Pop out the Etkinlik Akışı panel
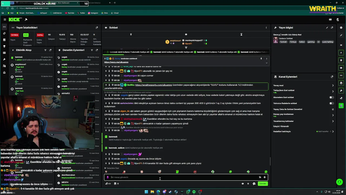346x195 pixels. [x=50, y=50]
